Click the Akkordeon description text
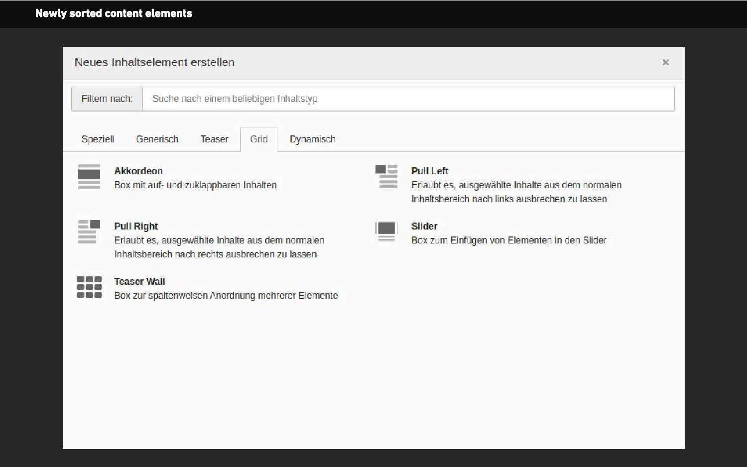 pos(195,185)
